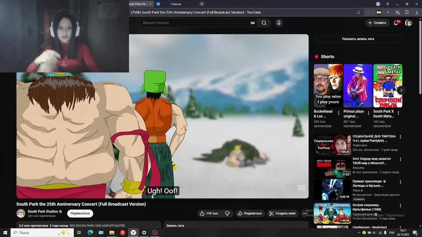
Task: Click the yellow W browser extension icon
Action: (x=379, y=13)
